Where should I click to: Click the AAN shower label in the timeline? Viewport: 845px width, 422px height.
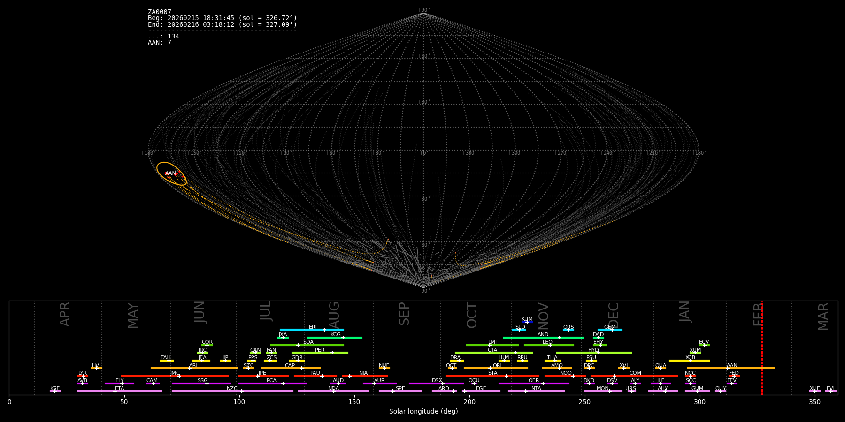pyautogui.click(x=732, y=366)
